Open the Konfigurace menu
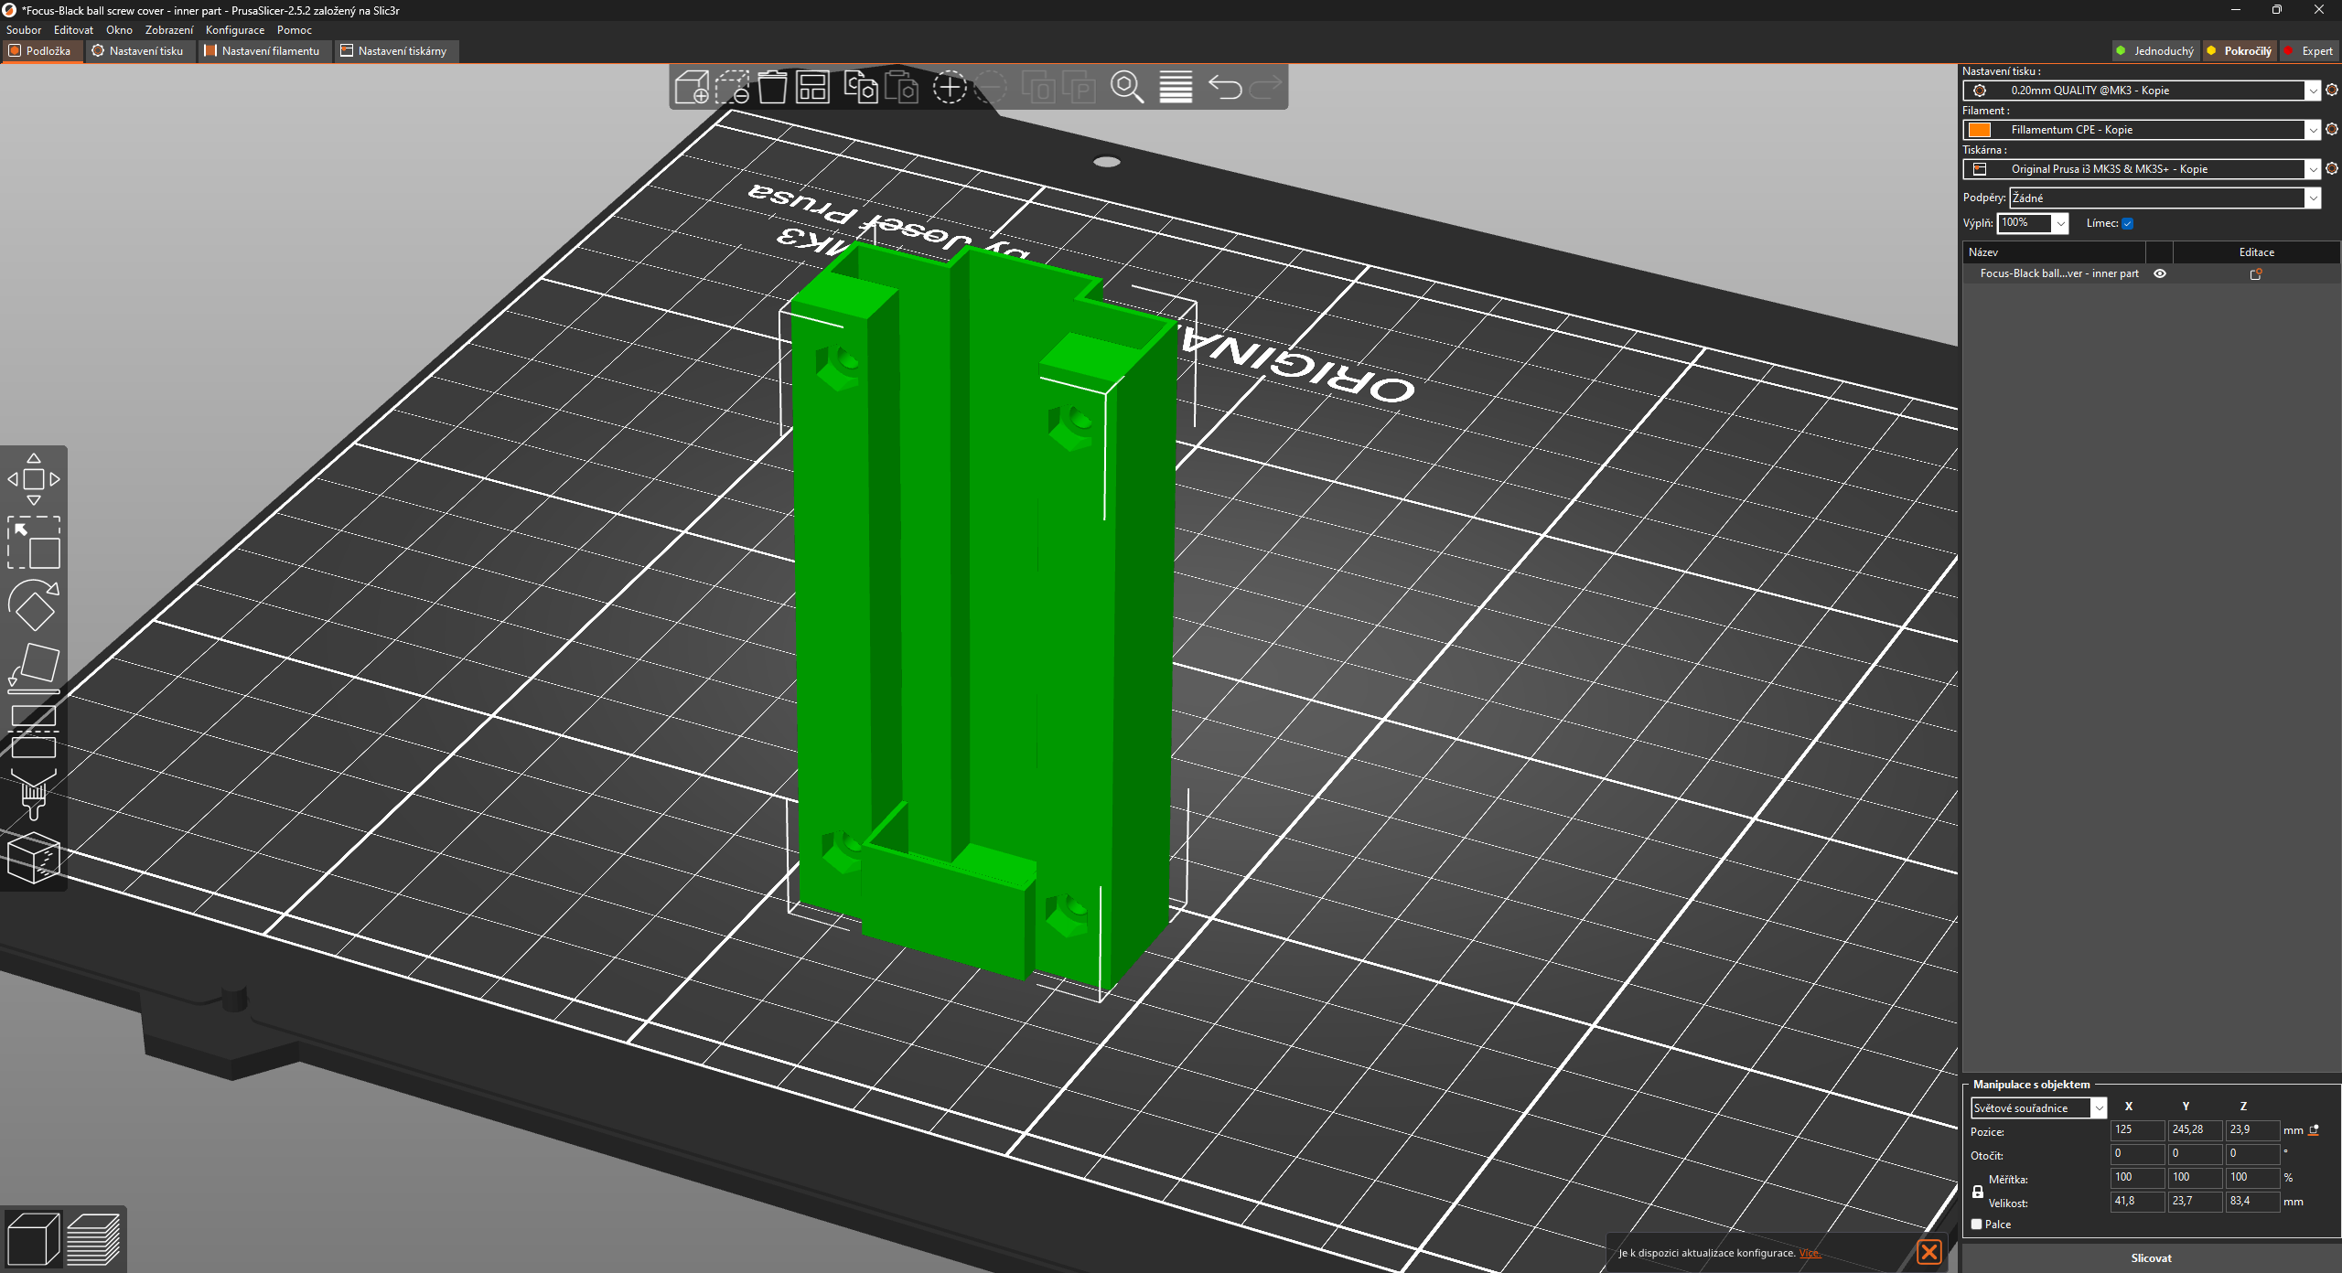The image size is (2342, 1273). (234, 30)
